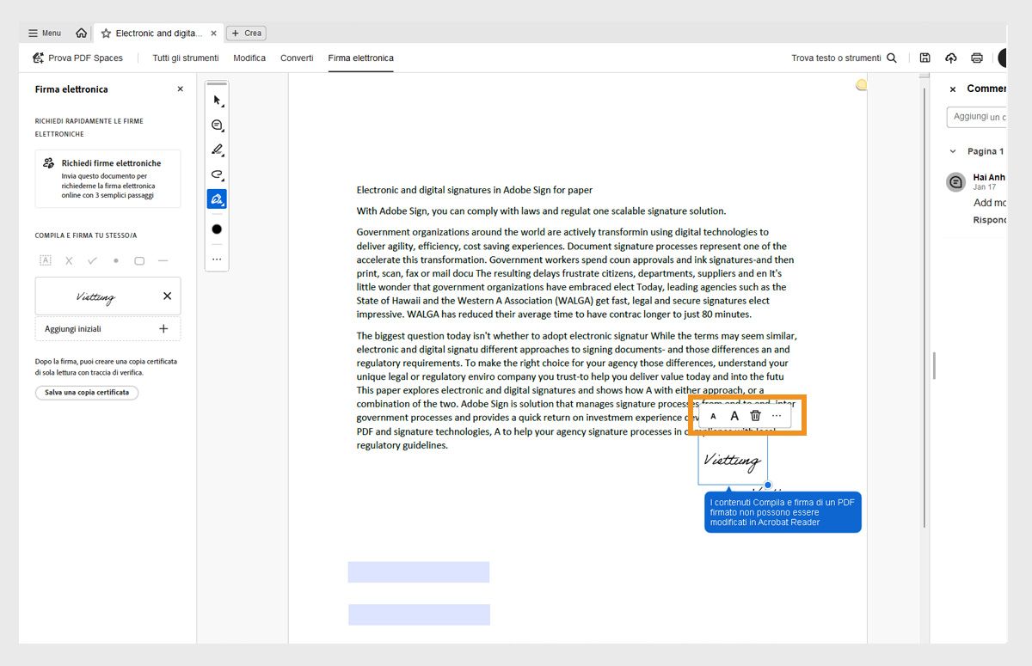Select the Converti tab

(297, 58)
